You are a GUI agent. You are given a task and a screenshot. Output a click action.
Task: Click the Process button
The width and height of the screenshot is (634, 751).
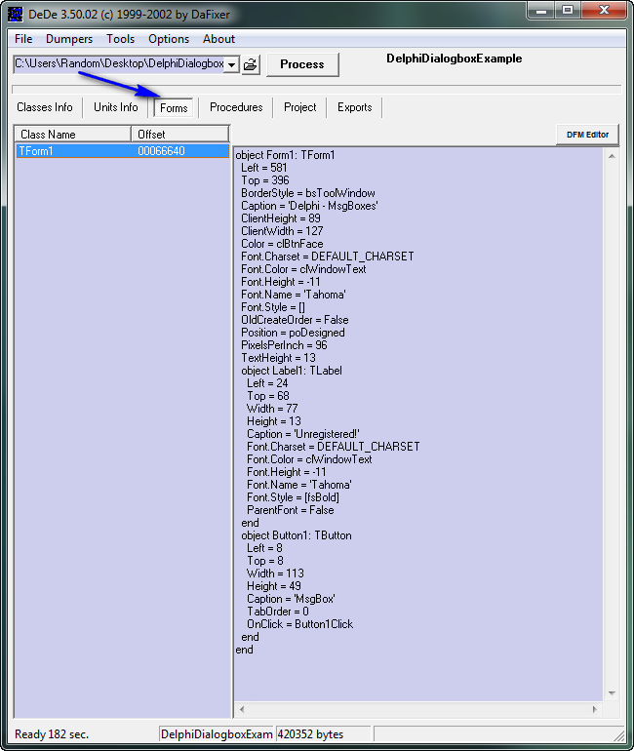[302, 64]
